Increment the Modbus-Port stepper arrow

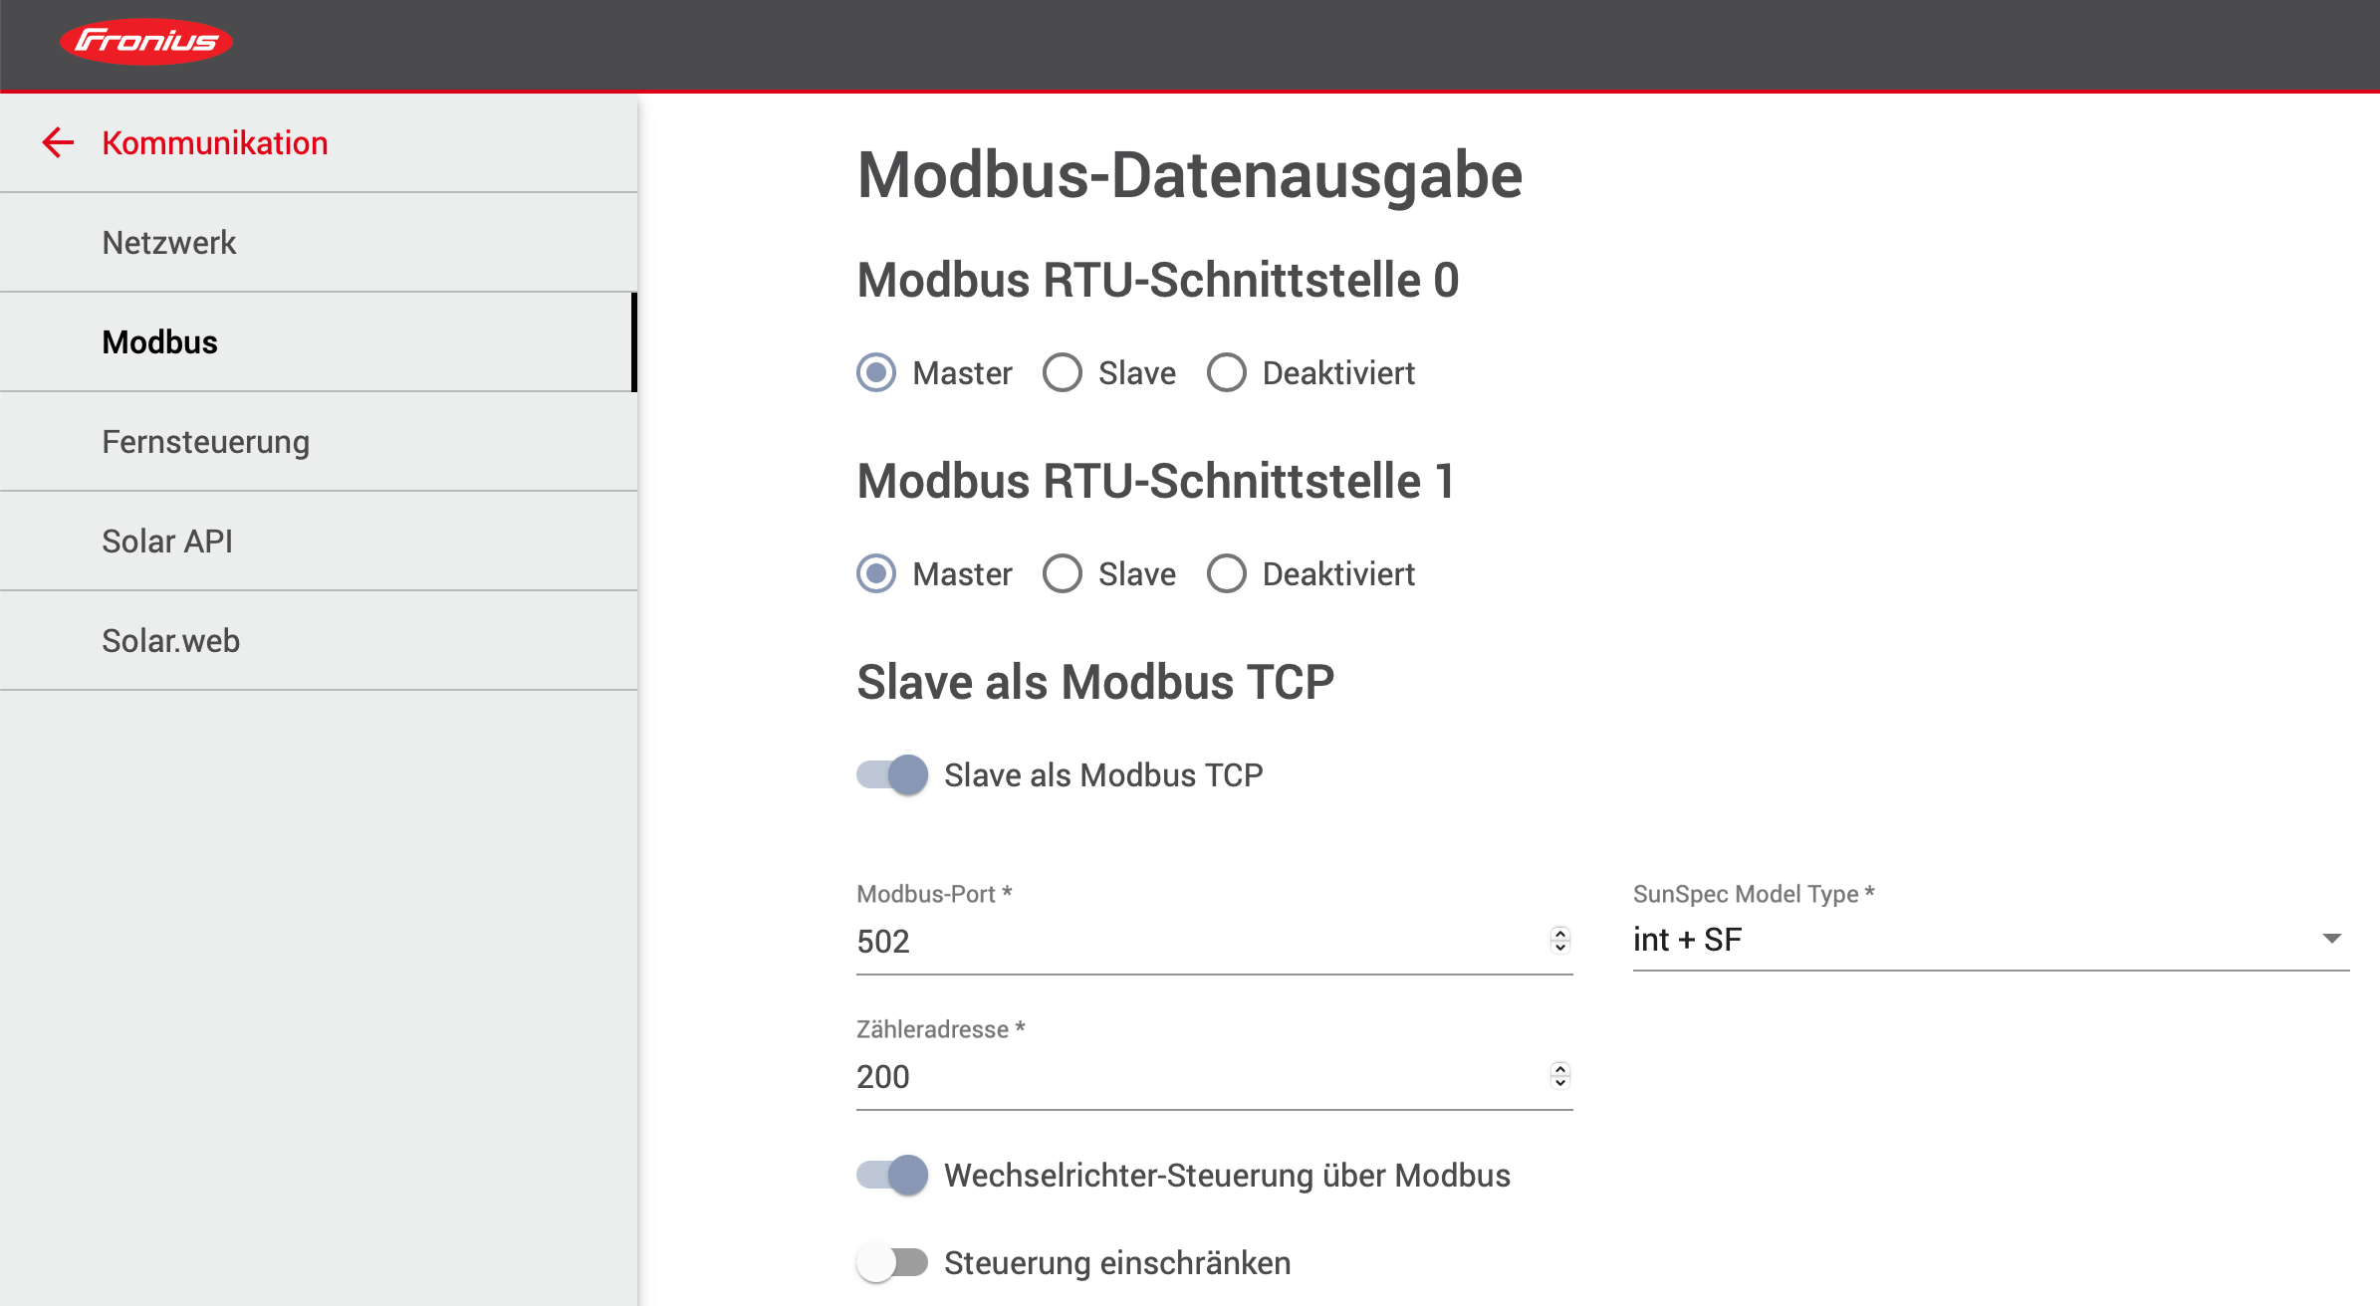[1559, 933]
